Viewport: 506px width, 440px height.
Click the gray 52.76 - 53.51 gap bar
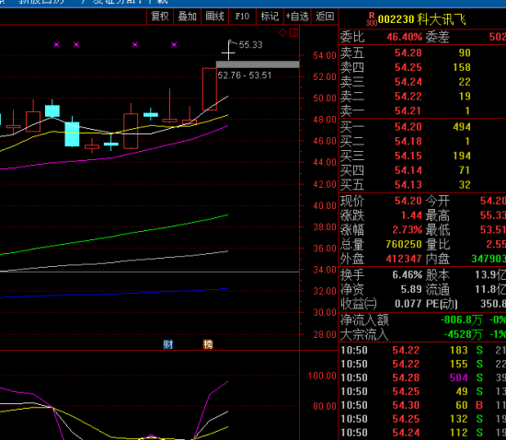tap(258, 64)
